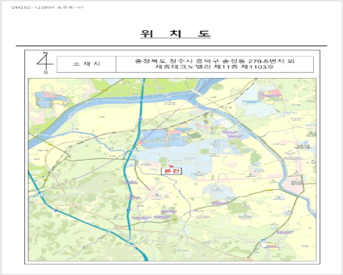Click the horizontal rule beneath the title
Viewport: 343px width, 275px height.
[x=171, y=46]
